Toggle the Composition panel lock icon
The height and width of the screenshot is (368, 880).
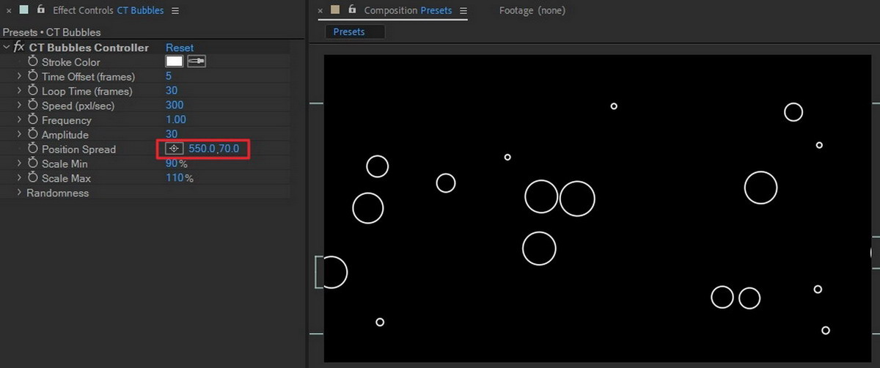[x=353, y=10]
